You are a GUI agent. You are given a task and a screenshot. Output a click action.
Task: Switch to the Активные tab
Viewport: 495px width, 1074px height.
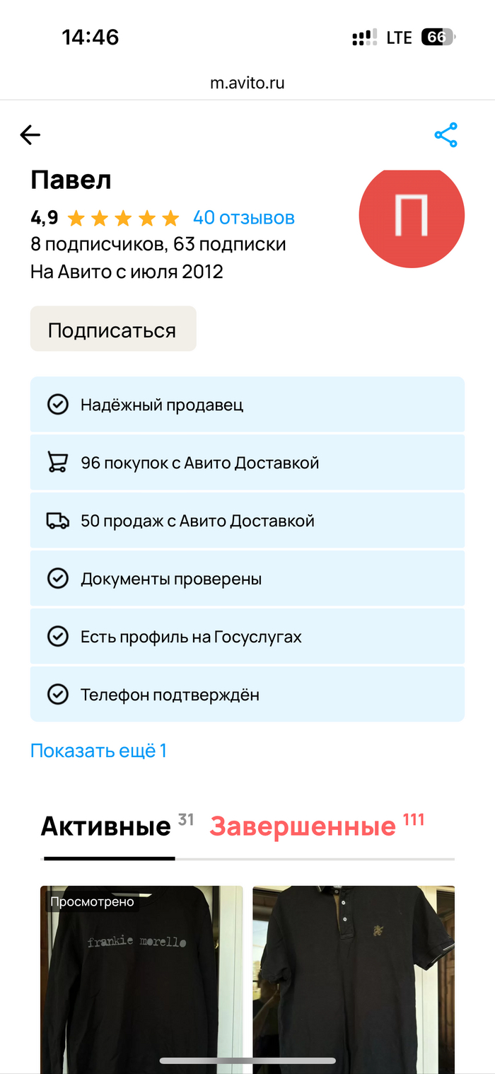pyautogui.click(x=106, y=826)
